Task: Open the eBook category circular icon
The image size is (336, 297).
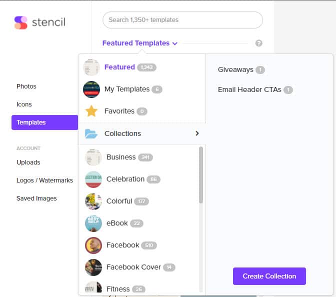Action: [x=93, y=223]
